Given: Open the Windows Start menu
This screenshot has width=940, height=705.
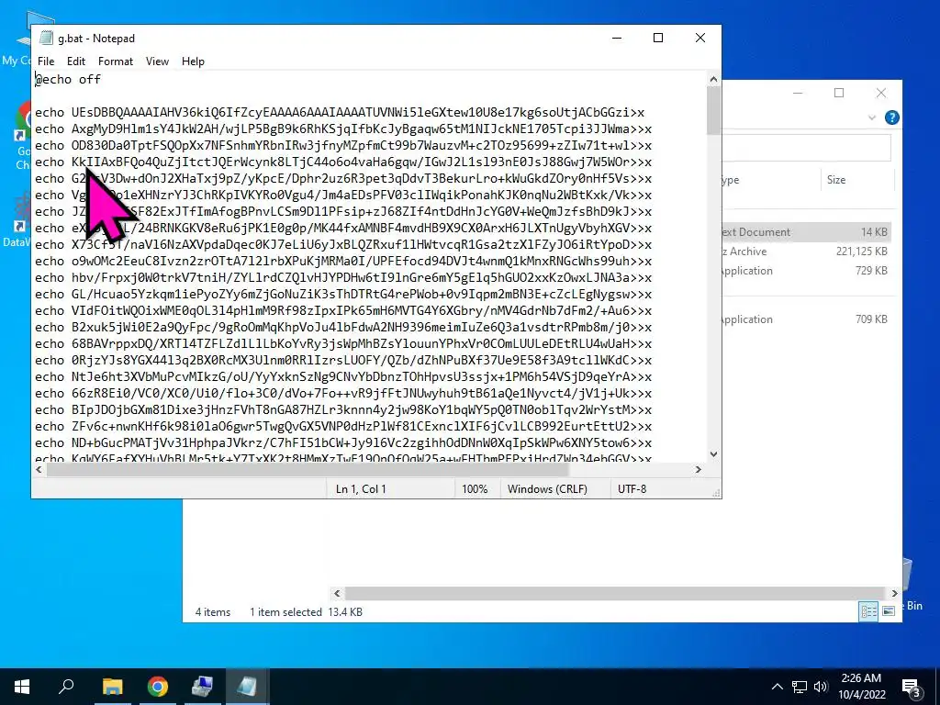Looking at the screenshot, I should (x=22, y=687).
